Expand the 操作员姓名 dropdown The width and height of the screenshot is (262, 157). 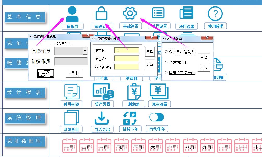coord(85,50)
